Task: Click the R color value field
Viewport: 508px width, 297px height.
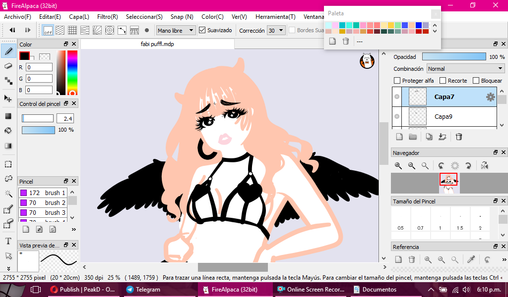Action: point(39,67)
